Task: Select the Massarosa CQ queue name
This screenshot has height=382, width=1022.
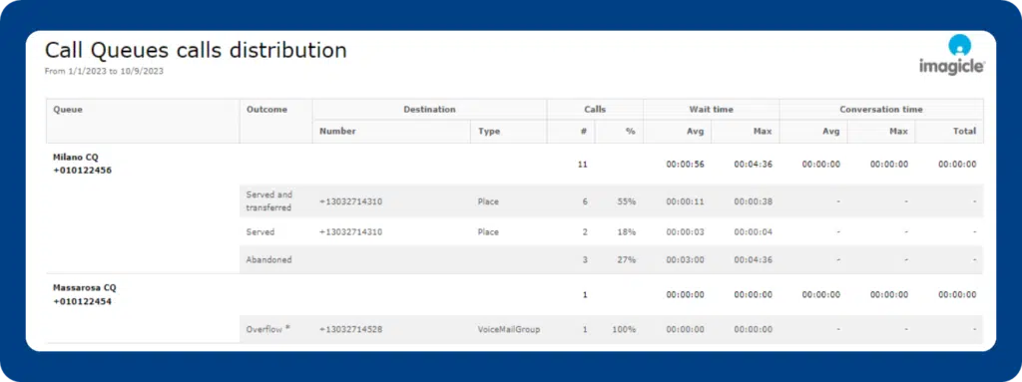Action: click(x=84, y=287)
